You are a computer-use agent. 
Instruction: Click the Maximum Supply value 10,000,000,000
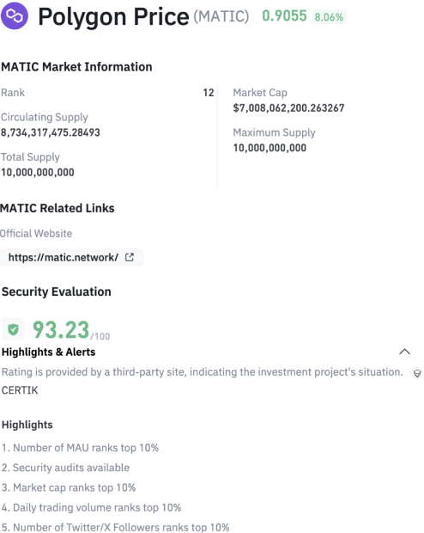pos(270,148)
